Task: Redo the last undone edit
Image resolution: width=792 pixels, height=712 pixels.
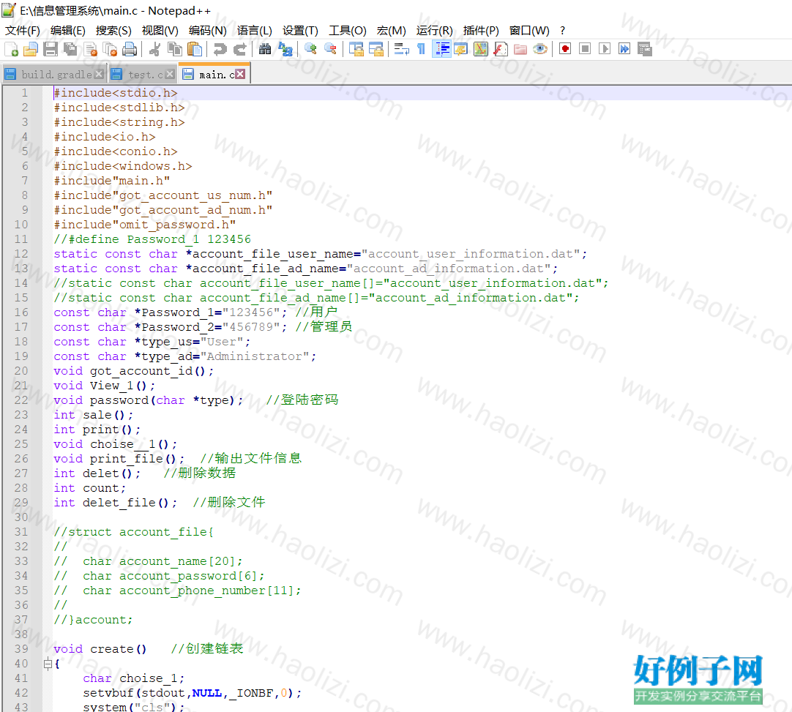Action: [239, 49]
